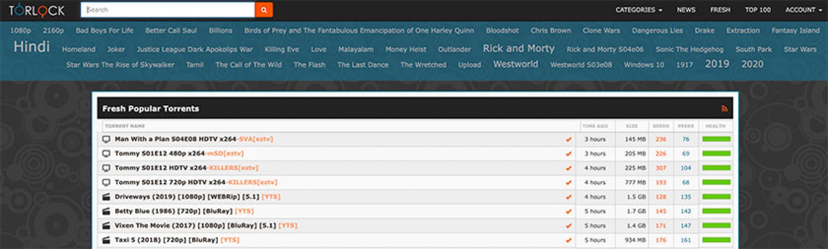This screenshot has width=828, height=249.
Task: Click TV icon beside Man With a Plan
Action: coord(106,139)
